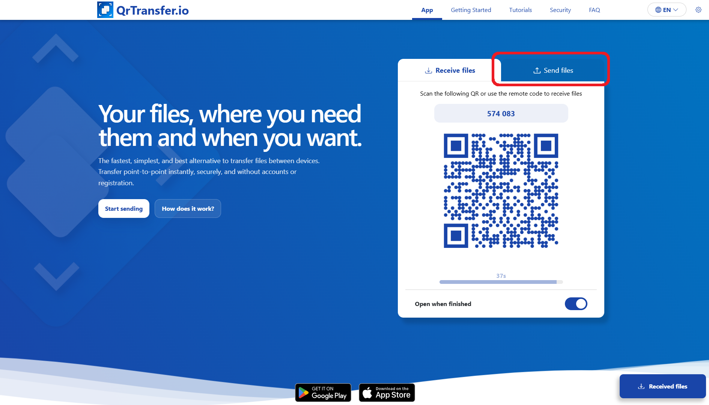Click the Start sending button
The image size is (709, 405).
pyautogui.click(x=124, y=208)
